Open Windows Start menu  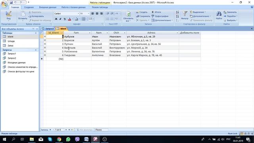coord(4,139)
